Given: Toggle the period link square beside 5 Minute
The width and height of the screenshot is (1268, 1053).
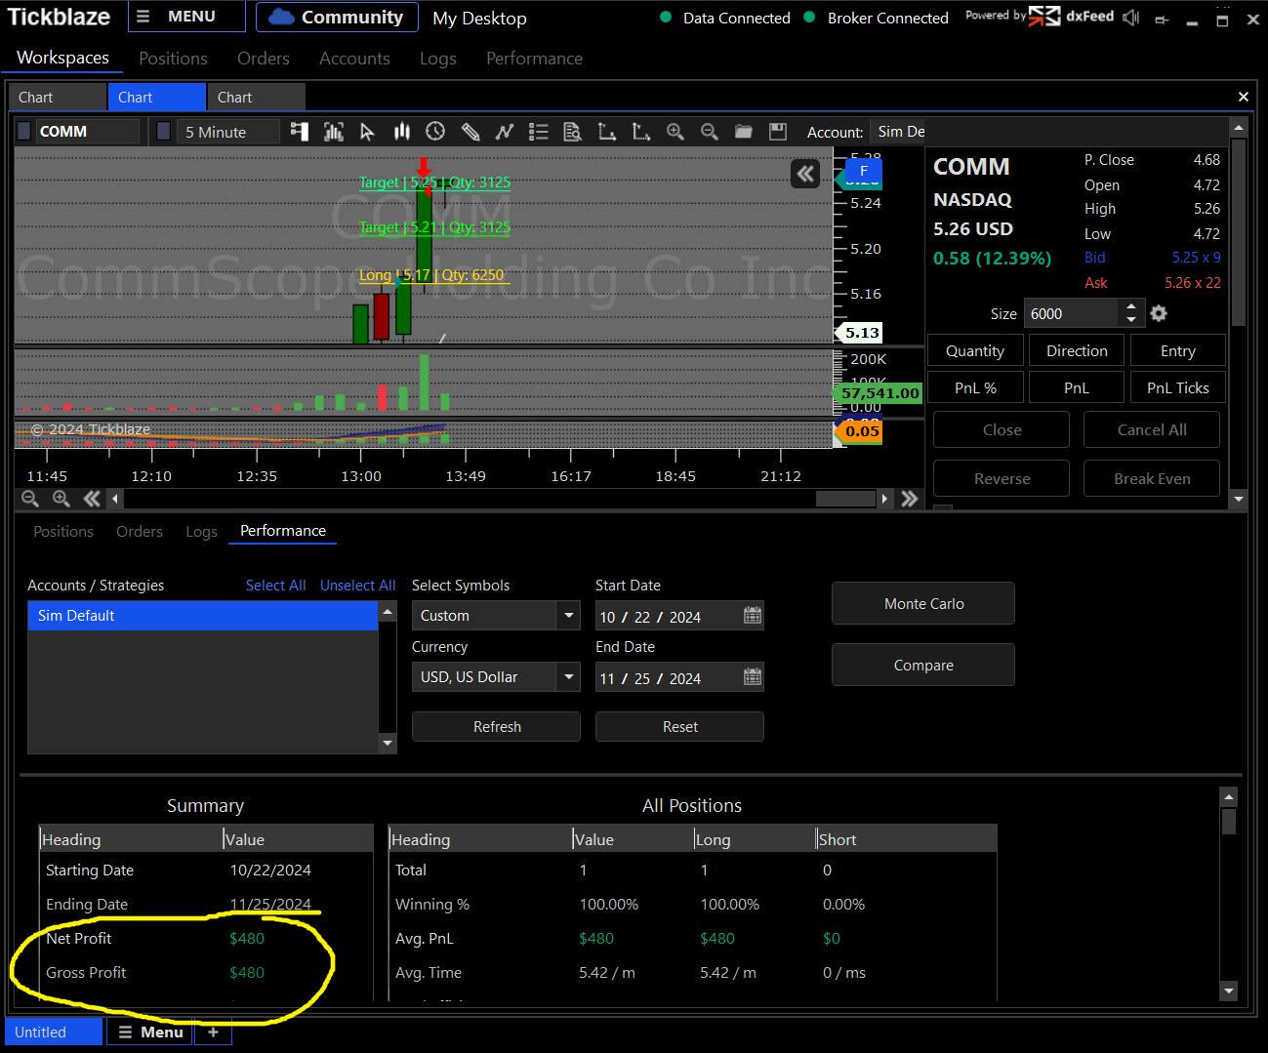Looking at the screenshot, I should point(164,131).
